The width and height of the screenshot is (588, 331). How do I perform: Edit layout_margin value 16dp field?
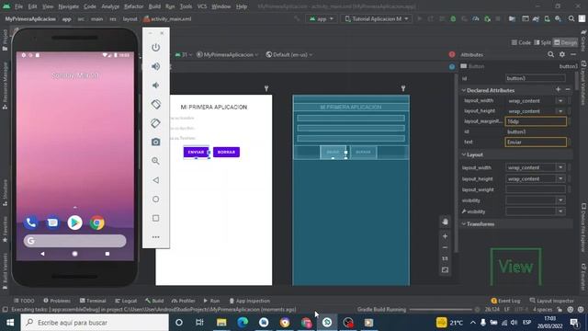[x=536, y=121]
